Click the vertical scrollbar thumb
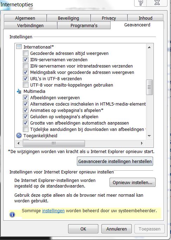 pyautogui.click(x=149, y=87)
